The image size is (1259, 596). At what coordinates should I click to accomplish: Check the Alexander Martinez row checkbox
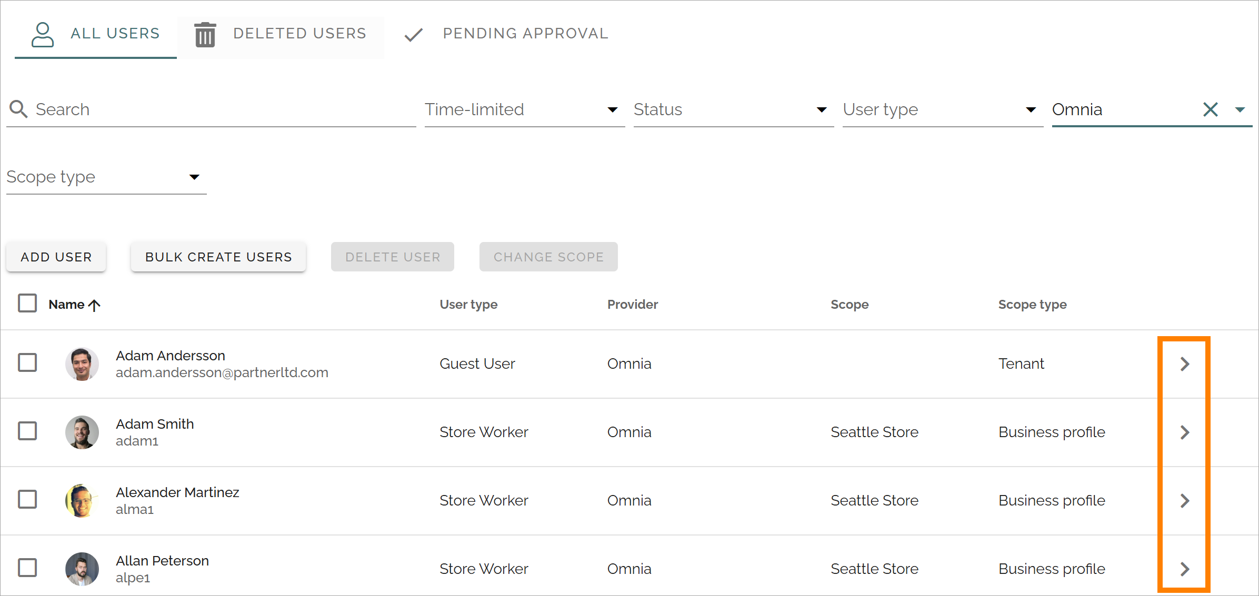(x=27, y=499)
